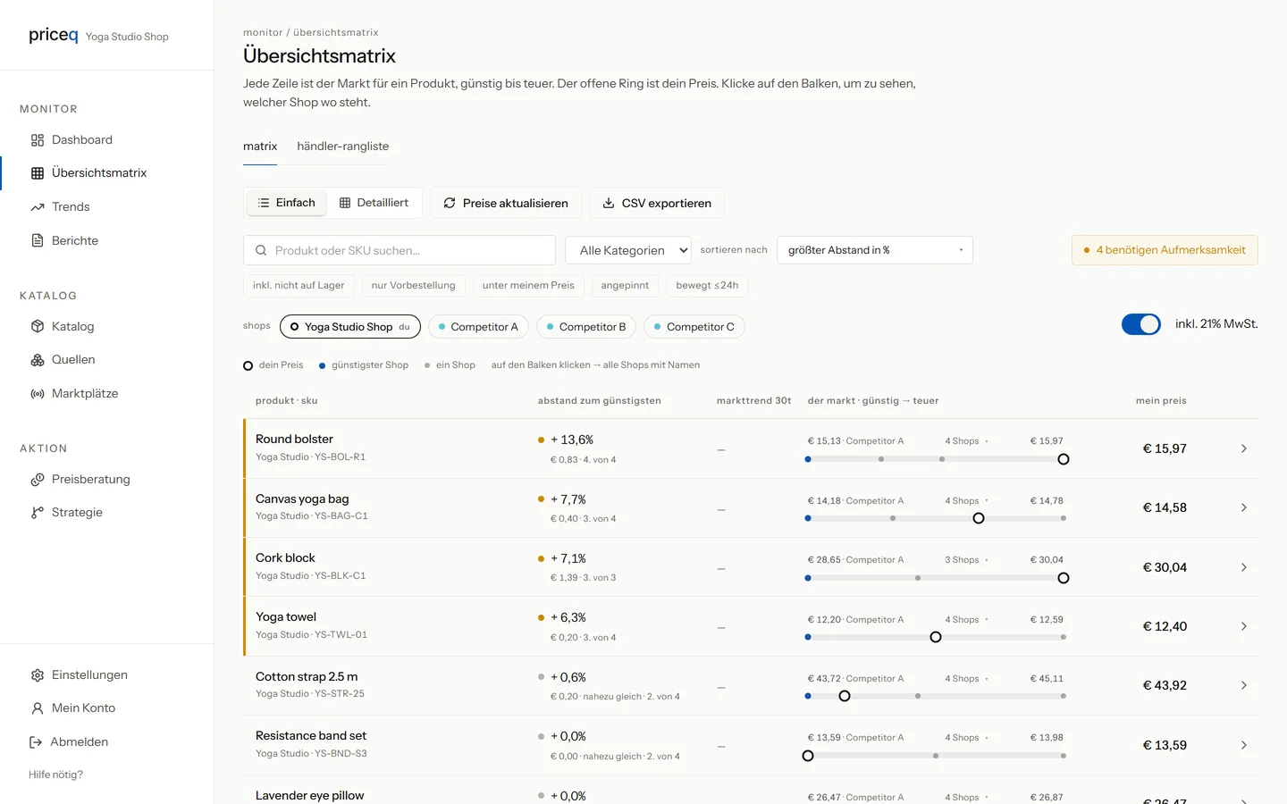The height and width of the screenshot is (804, 1287).
Task: Switch to the Detailliert view
Action: (374, 203)
